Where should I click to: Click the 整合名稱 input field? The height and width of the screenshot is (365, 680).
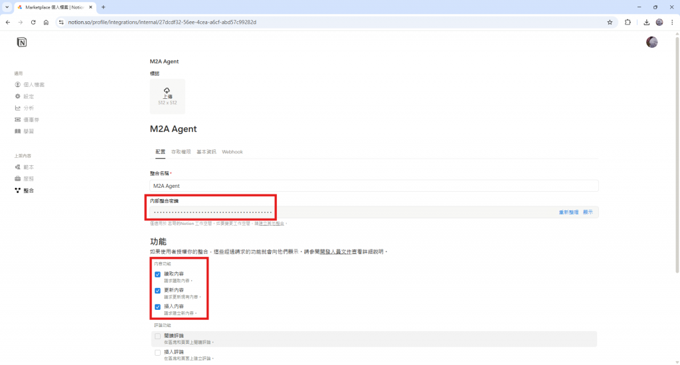[374, 186]
